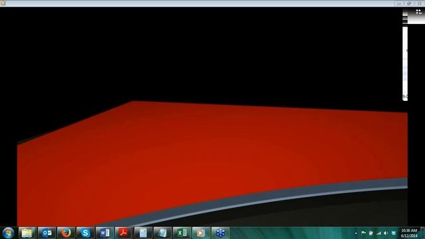Open Adobe Reader from the taskbar
The height and width of the screenshot is (239, 425).
click(x=124, y=233)
